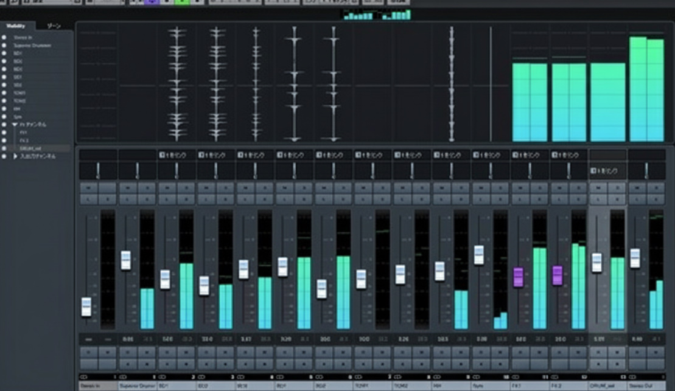Click the Stereo In pan control
Image resolution: width=675 pixels, height=391 pixels.
click(98, 170)
